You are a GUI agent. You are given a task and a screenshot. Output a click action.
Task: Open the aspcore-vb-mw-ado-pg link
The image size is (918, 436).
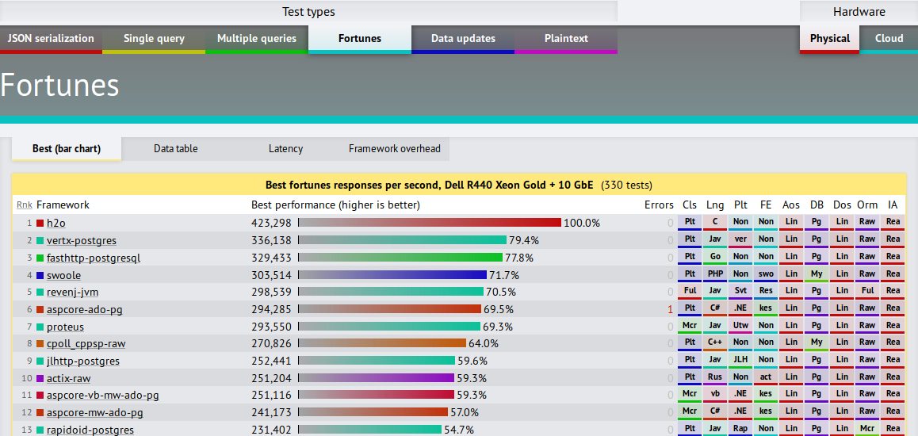click(102, 396)
